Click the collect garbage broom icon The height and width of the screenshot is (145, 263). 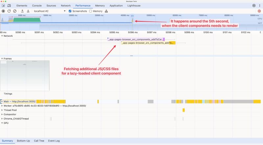coord(106,11)
